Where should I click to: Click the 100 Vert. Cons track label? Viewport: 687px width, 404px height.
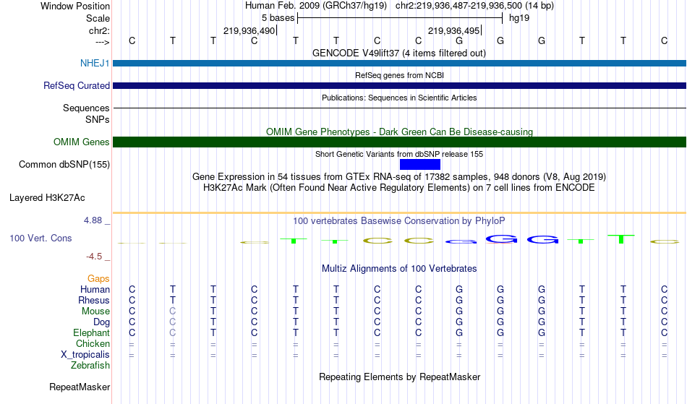pos(40,238)
